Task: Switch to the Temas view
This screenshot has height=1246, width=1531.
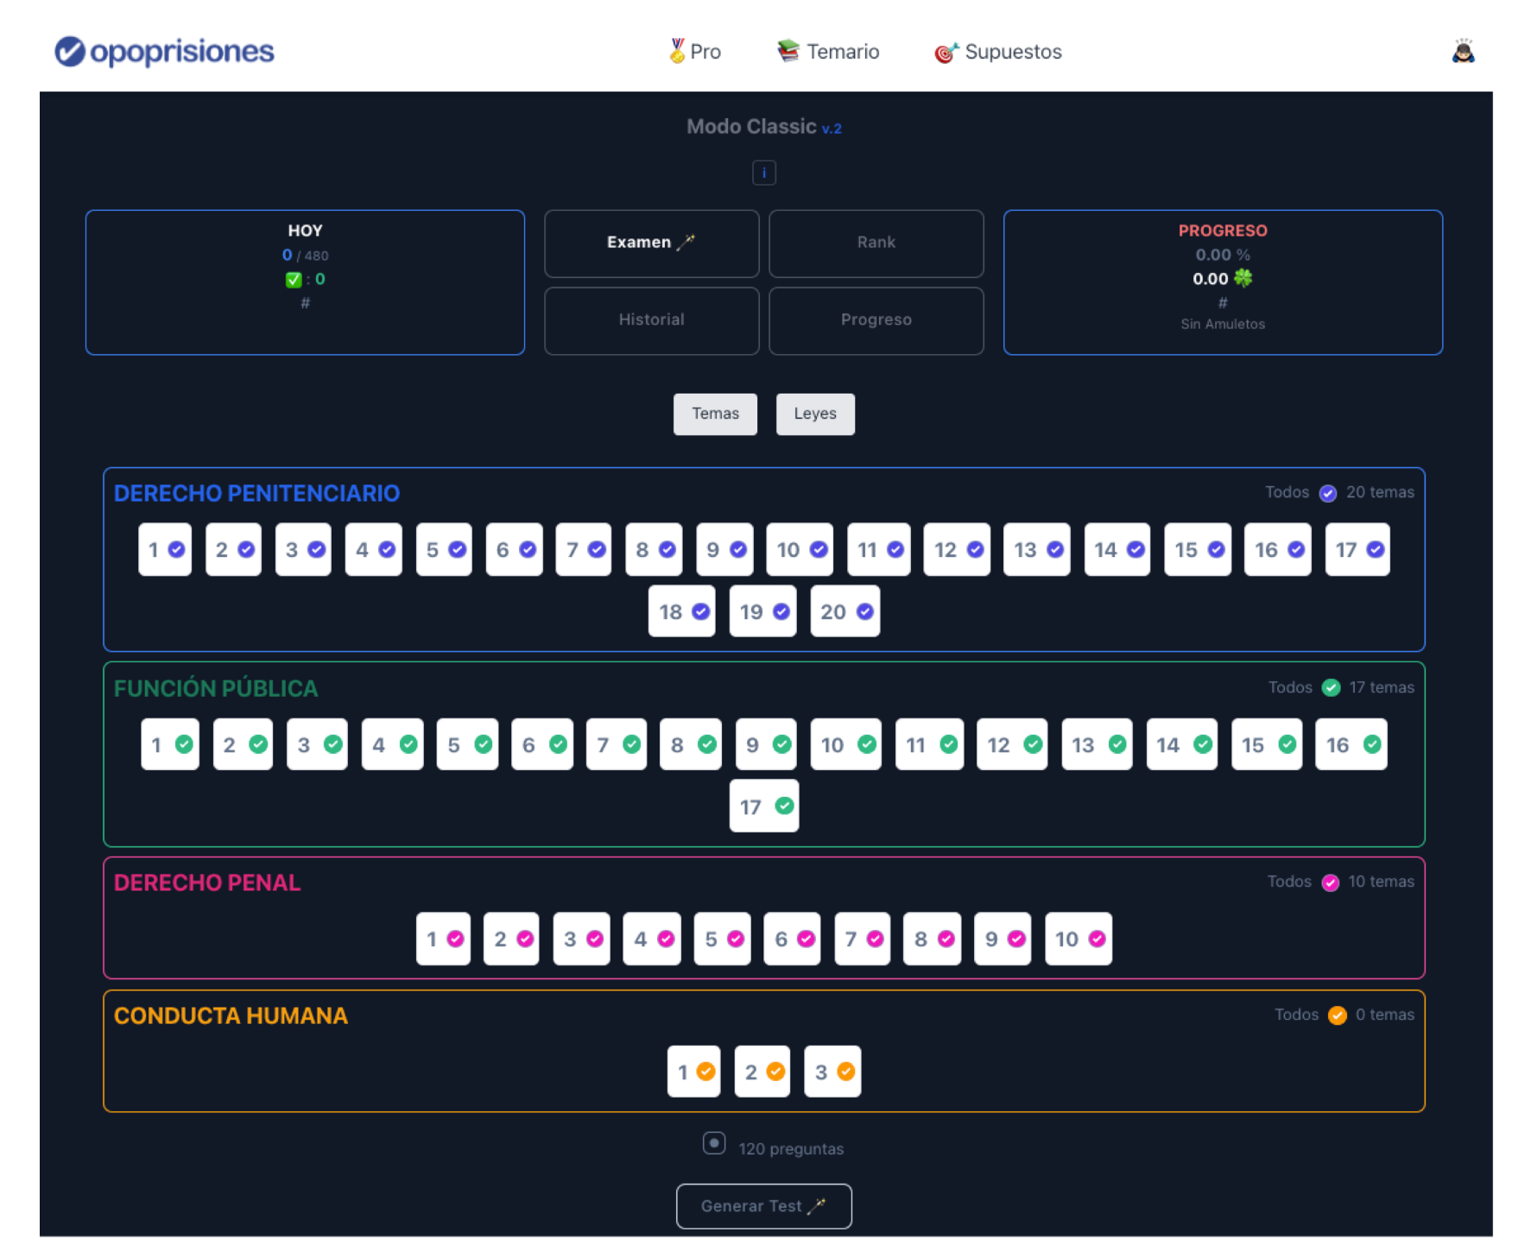Action: 715,414
